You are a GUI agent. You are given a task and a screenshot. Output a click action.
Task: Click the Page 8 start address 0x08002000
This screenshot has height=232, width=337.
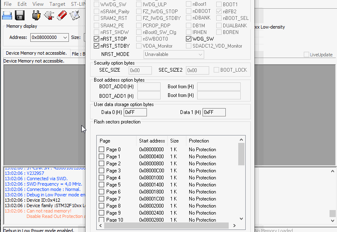coord(151,206)
